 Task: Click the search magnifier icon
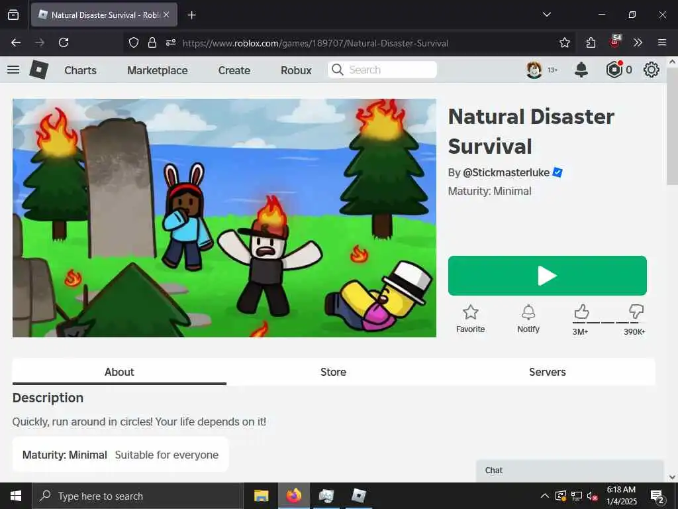coord(337,70)
